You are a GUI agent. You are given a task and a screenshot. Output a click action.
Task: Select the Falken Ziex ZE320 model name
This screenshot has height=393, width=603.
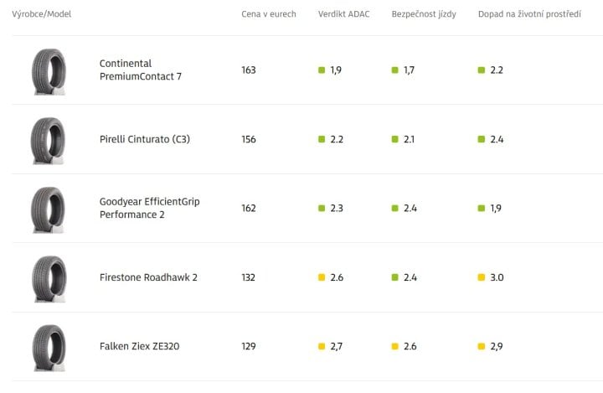[x=139, y=346]
